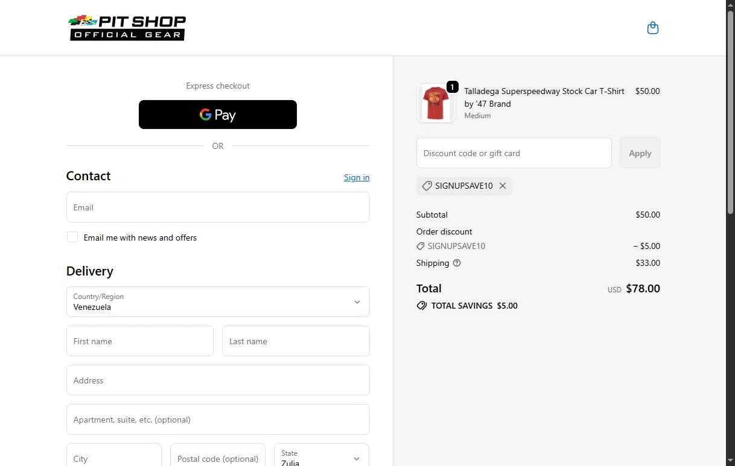Select the Address input field
This screenshot has width=735, height=466.
click(218, 380)
